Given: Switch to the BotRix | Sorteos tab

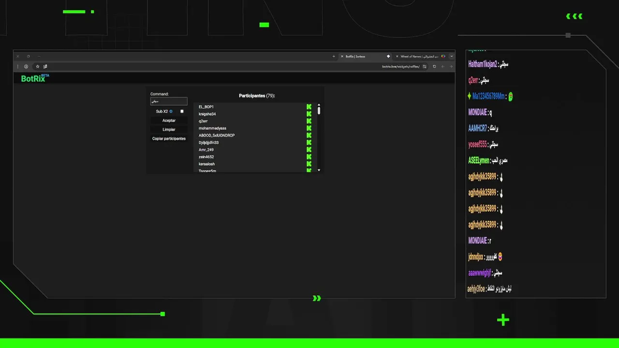Looking at the screenshot, I should (365, 57).
